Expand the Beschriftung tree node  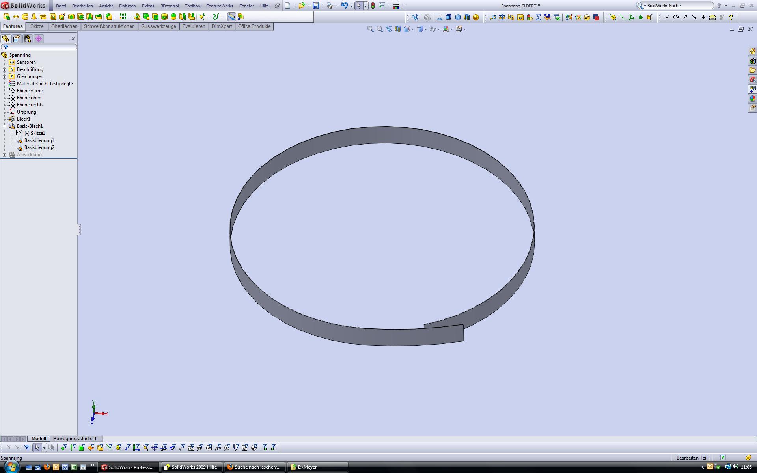(5, 69)
